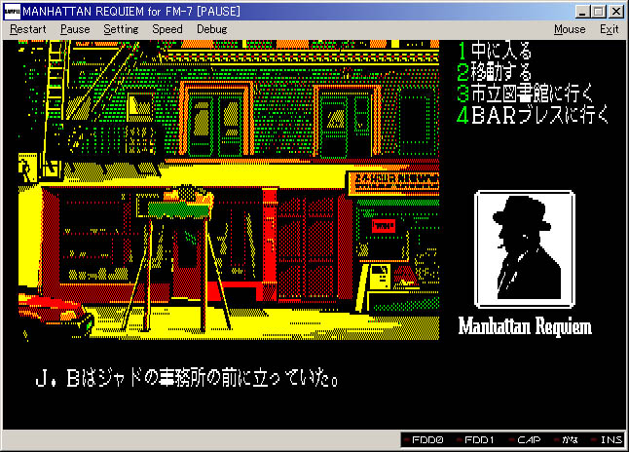Image resolution: width=629 pixels, height=452 pixels.
Task: Expand the Setting menu
Action: click(x=121, y=29)
